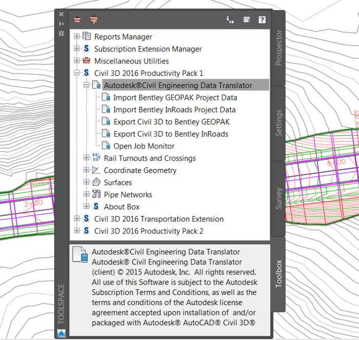Image resolution: width=359 pixels, height=340 pixels.
Task: Click the TOOLSPACE vertical title bar
Action: pyautogui.click(x=61, y=304)
